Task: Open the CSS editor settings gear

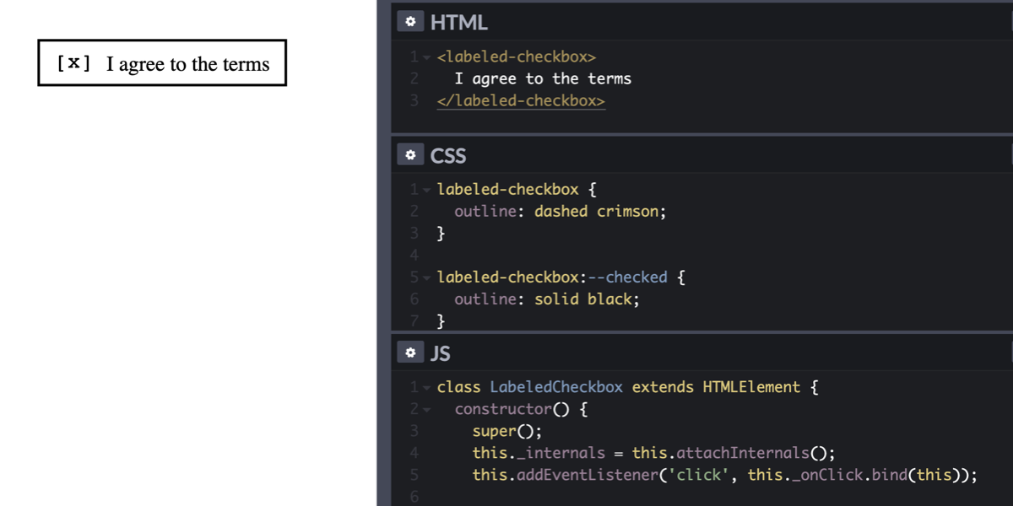Action: click(x=409, y=156)
